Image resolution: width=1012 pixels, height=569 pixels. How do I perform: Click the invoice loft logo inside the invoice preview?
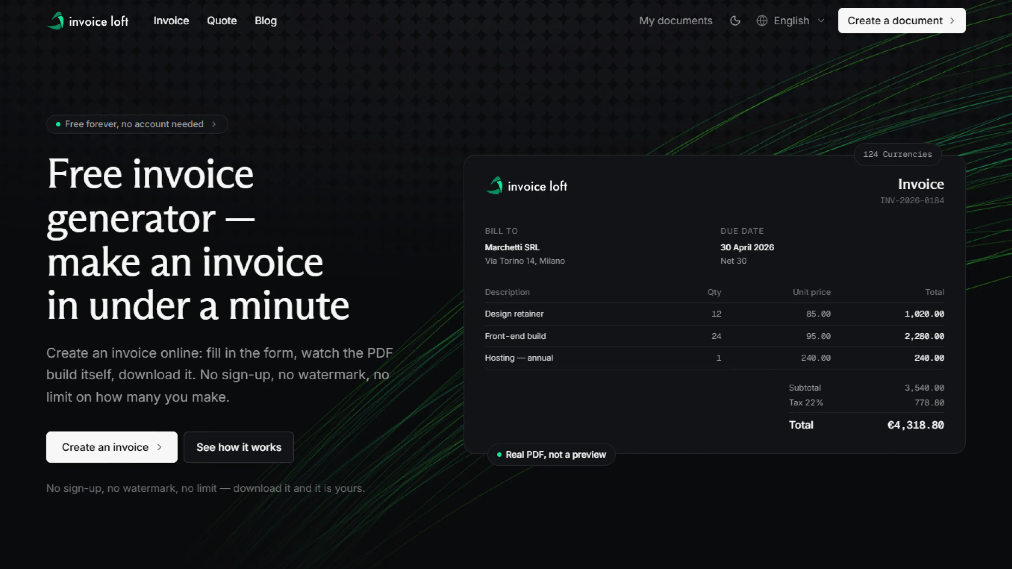click(526, 185)
